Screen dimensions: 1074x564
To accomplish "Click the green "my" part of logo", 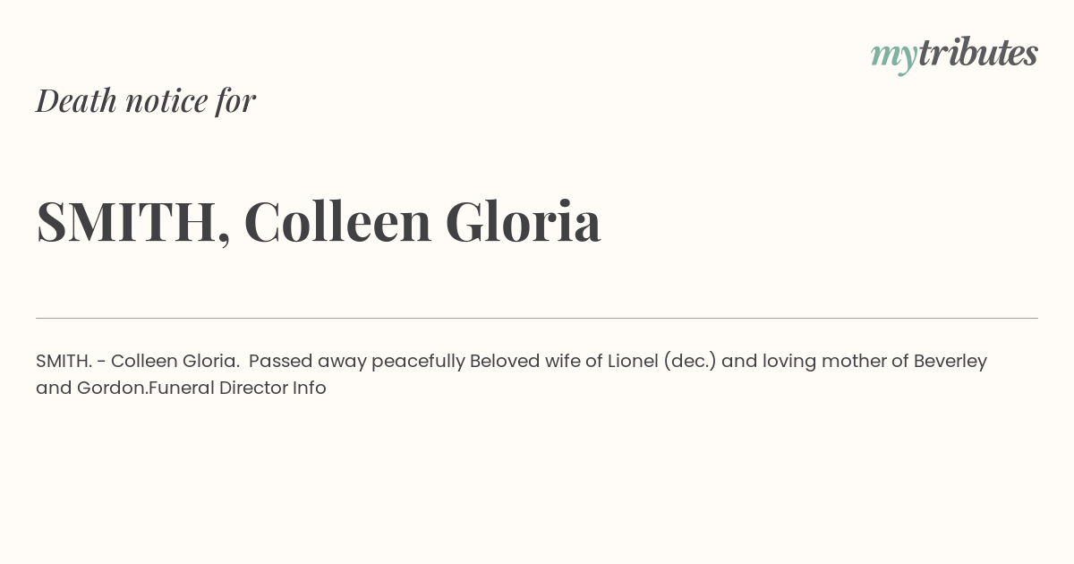I will click(x=894, y=58).
